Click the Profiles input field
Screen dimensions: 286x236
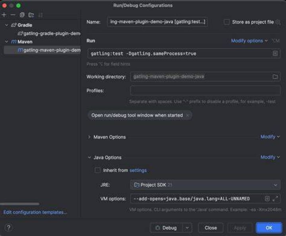click(205, 90)
